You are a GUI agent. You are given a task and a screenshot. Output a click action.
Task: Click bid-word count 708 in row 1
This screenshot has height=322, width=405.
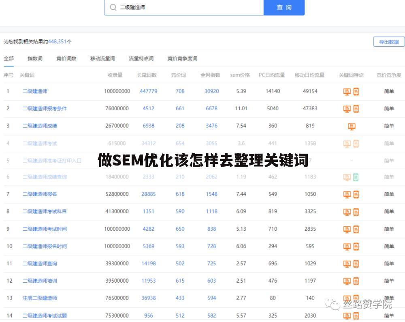click(180, 91)
